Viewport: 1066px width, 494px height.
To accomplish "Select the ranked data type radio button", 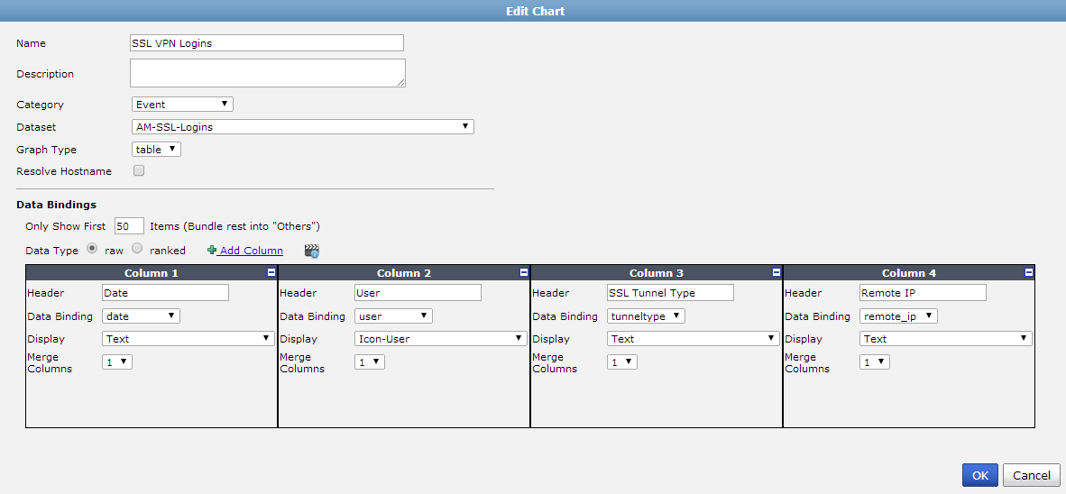I will pos(137,250).
